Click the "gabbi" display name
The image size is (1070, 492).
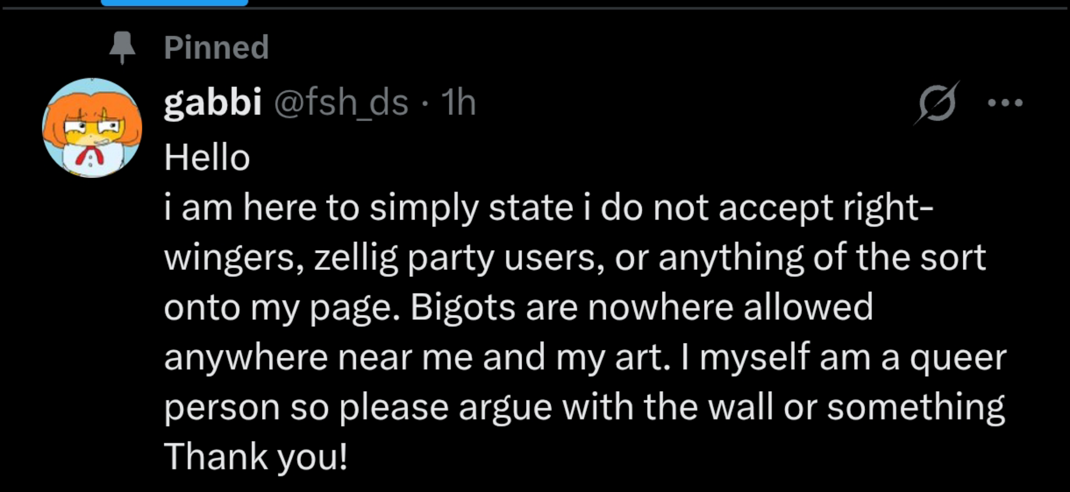(213, 102)
